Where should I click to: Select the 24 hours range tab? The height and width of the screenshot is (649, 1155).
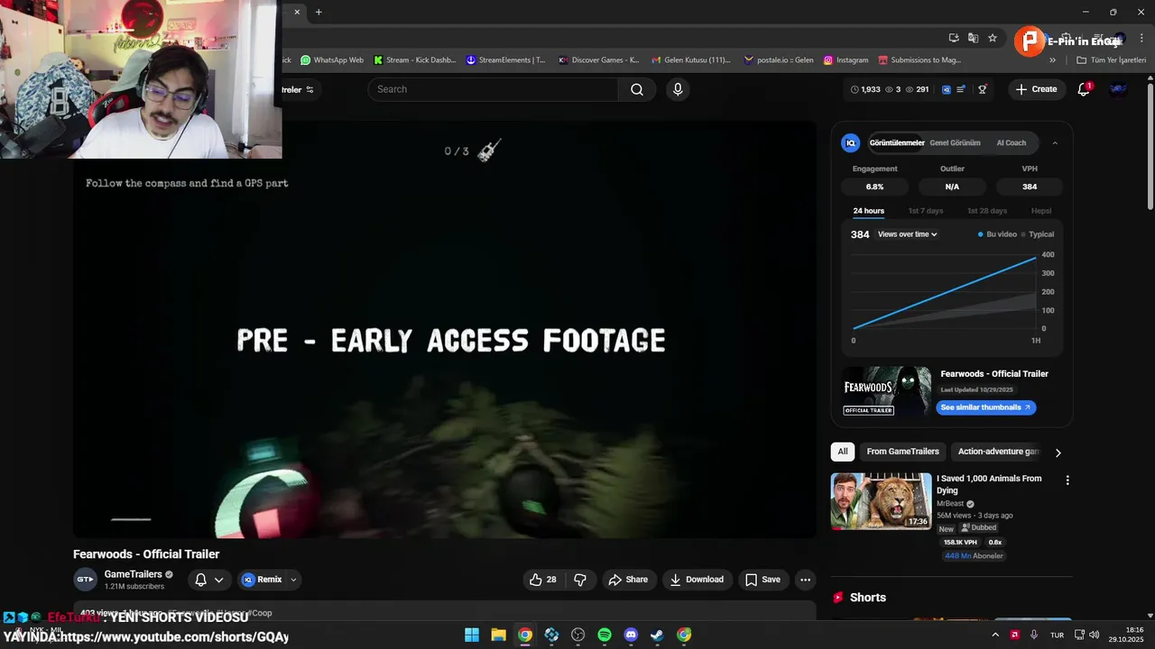[869, 211]
